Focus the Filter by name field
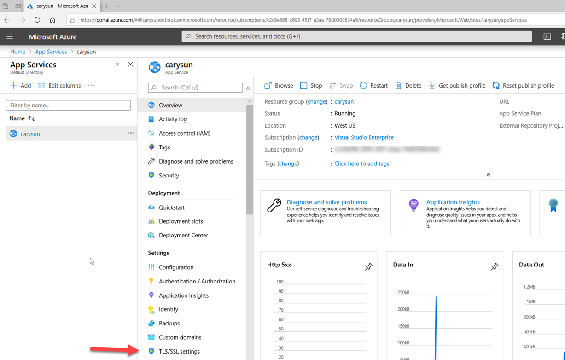Screen dimensions: 565x360 tap(68, 106)
